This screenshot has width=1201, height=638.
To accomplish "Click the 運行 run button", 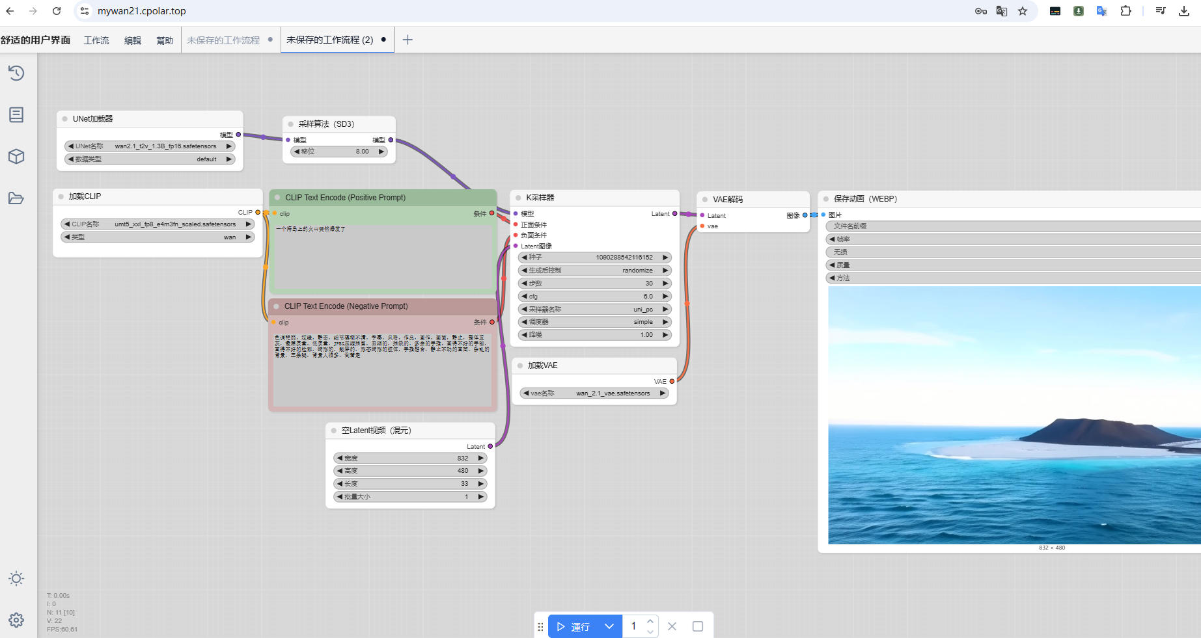I will point(573,626).
